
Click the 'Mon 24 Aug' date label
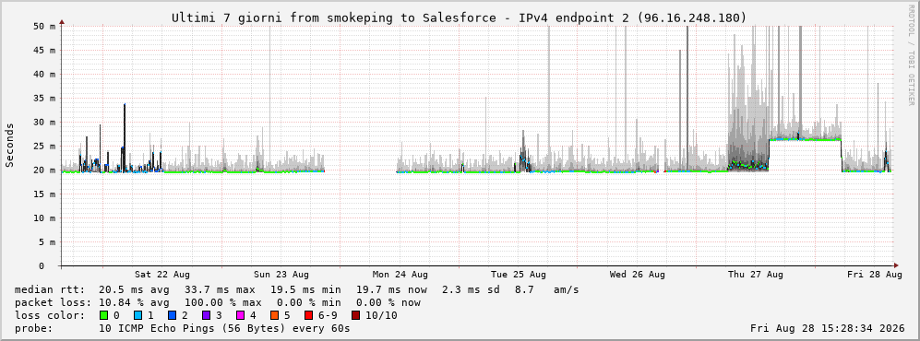pyautogui.click(x=400, y=275)
